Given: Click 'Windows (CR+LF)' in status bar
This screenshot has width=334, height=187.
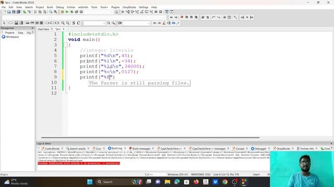Looking at the screenshot, I should coord(177,175).
